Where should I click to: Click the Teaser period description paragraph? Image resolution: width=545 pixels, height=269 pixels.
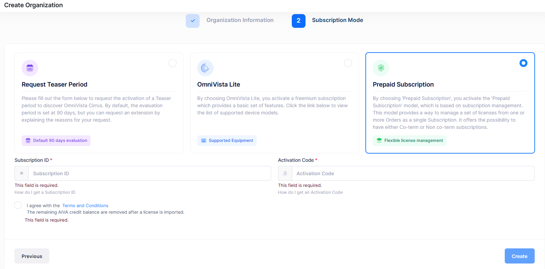pyautogui.click(x=96, y=109)
